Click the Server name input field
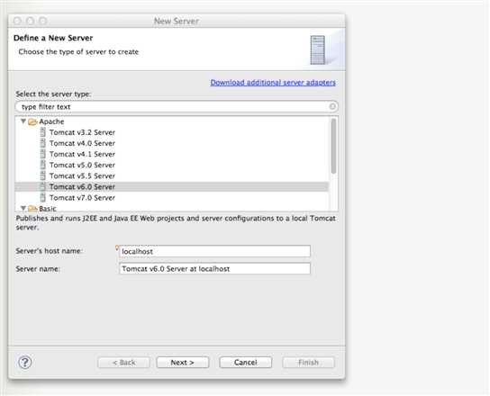Viewport: 490px width, 396px height. click(x=214, y=268)
